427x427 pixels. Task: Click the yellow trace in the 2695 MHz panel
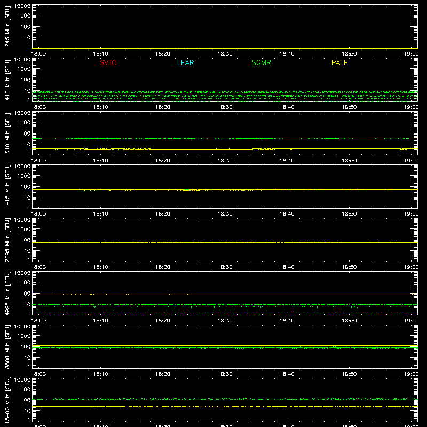pos(225,242)
